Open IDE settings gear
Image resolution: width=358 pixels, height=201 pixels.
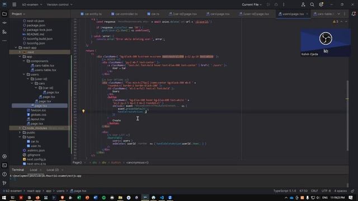click(321, 4)
